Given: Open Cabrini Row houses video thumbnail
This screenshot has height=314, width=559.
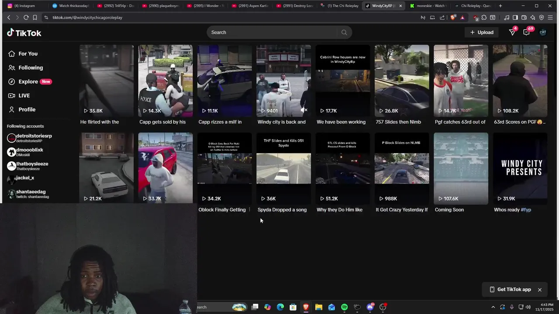Looking at the screenshot, I should tap(343, 81).
